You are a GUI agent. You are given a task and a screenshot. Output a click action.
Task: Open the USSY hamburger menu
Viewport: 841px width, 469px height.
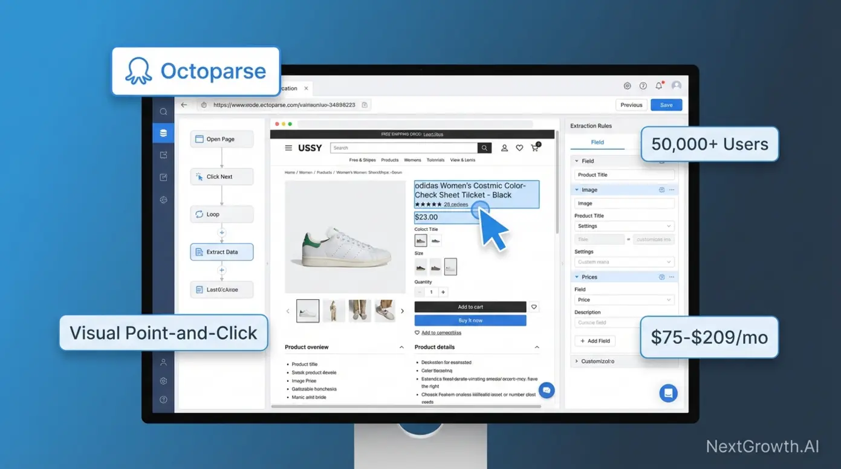(288, 148)
